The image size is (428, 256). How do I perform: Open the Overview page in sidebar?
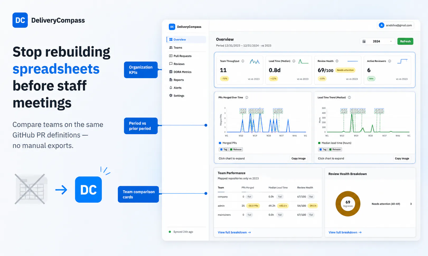pyautogui.click(x=186, y=40)
